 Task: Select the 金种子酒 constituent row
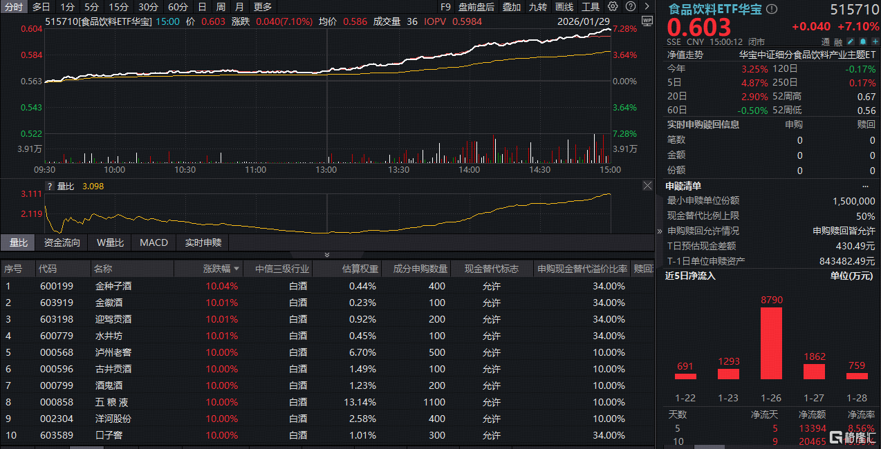pos(326,286)
